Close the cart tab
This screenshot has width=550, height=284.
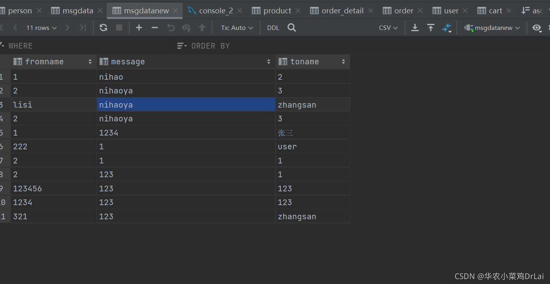pyautogui.click(x=509, y=11)
